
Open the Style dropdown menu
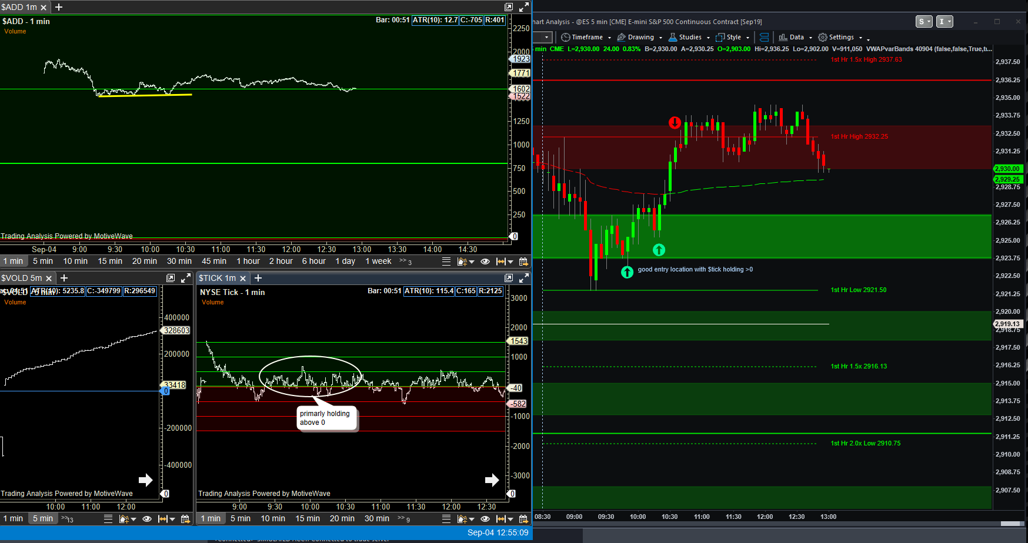pos(733,37)
